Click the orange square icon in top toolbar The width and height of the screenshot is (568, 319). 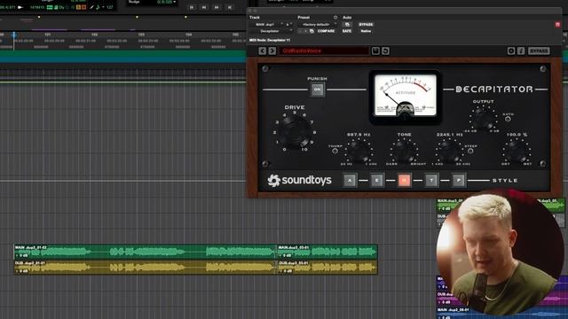83,7
